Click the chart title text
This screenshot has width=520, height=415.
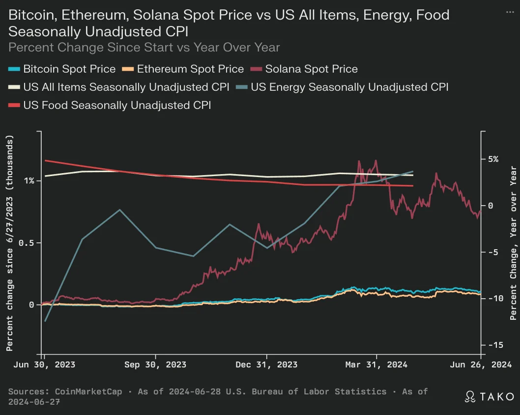point(229,23)
